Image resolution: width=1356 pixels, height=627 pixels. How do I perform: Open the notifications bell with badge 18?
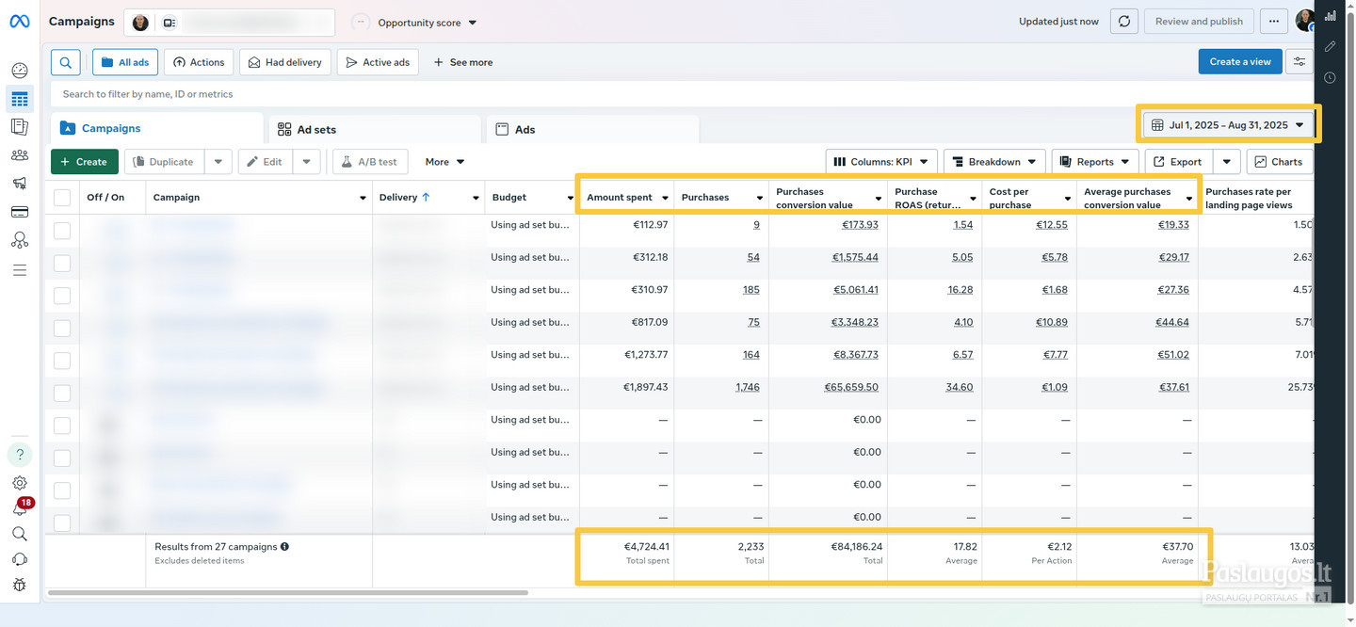click(x=20, y=508)
